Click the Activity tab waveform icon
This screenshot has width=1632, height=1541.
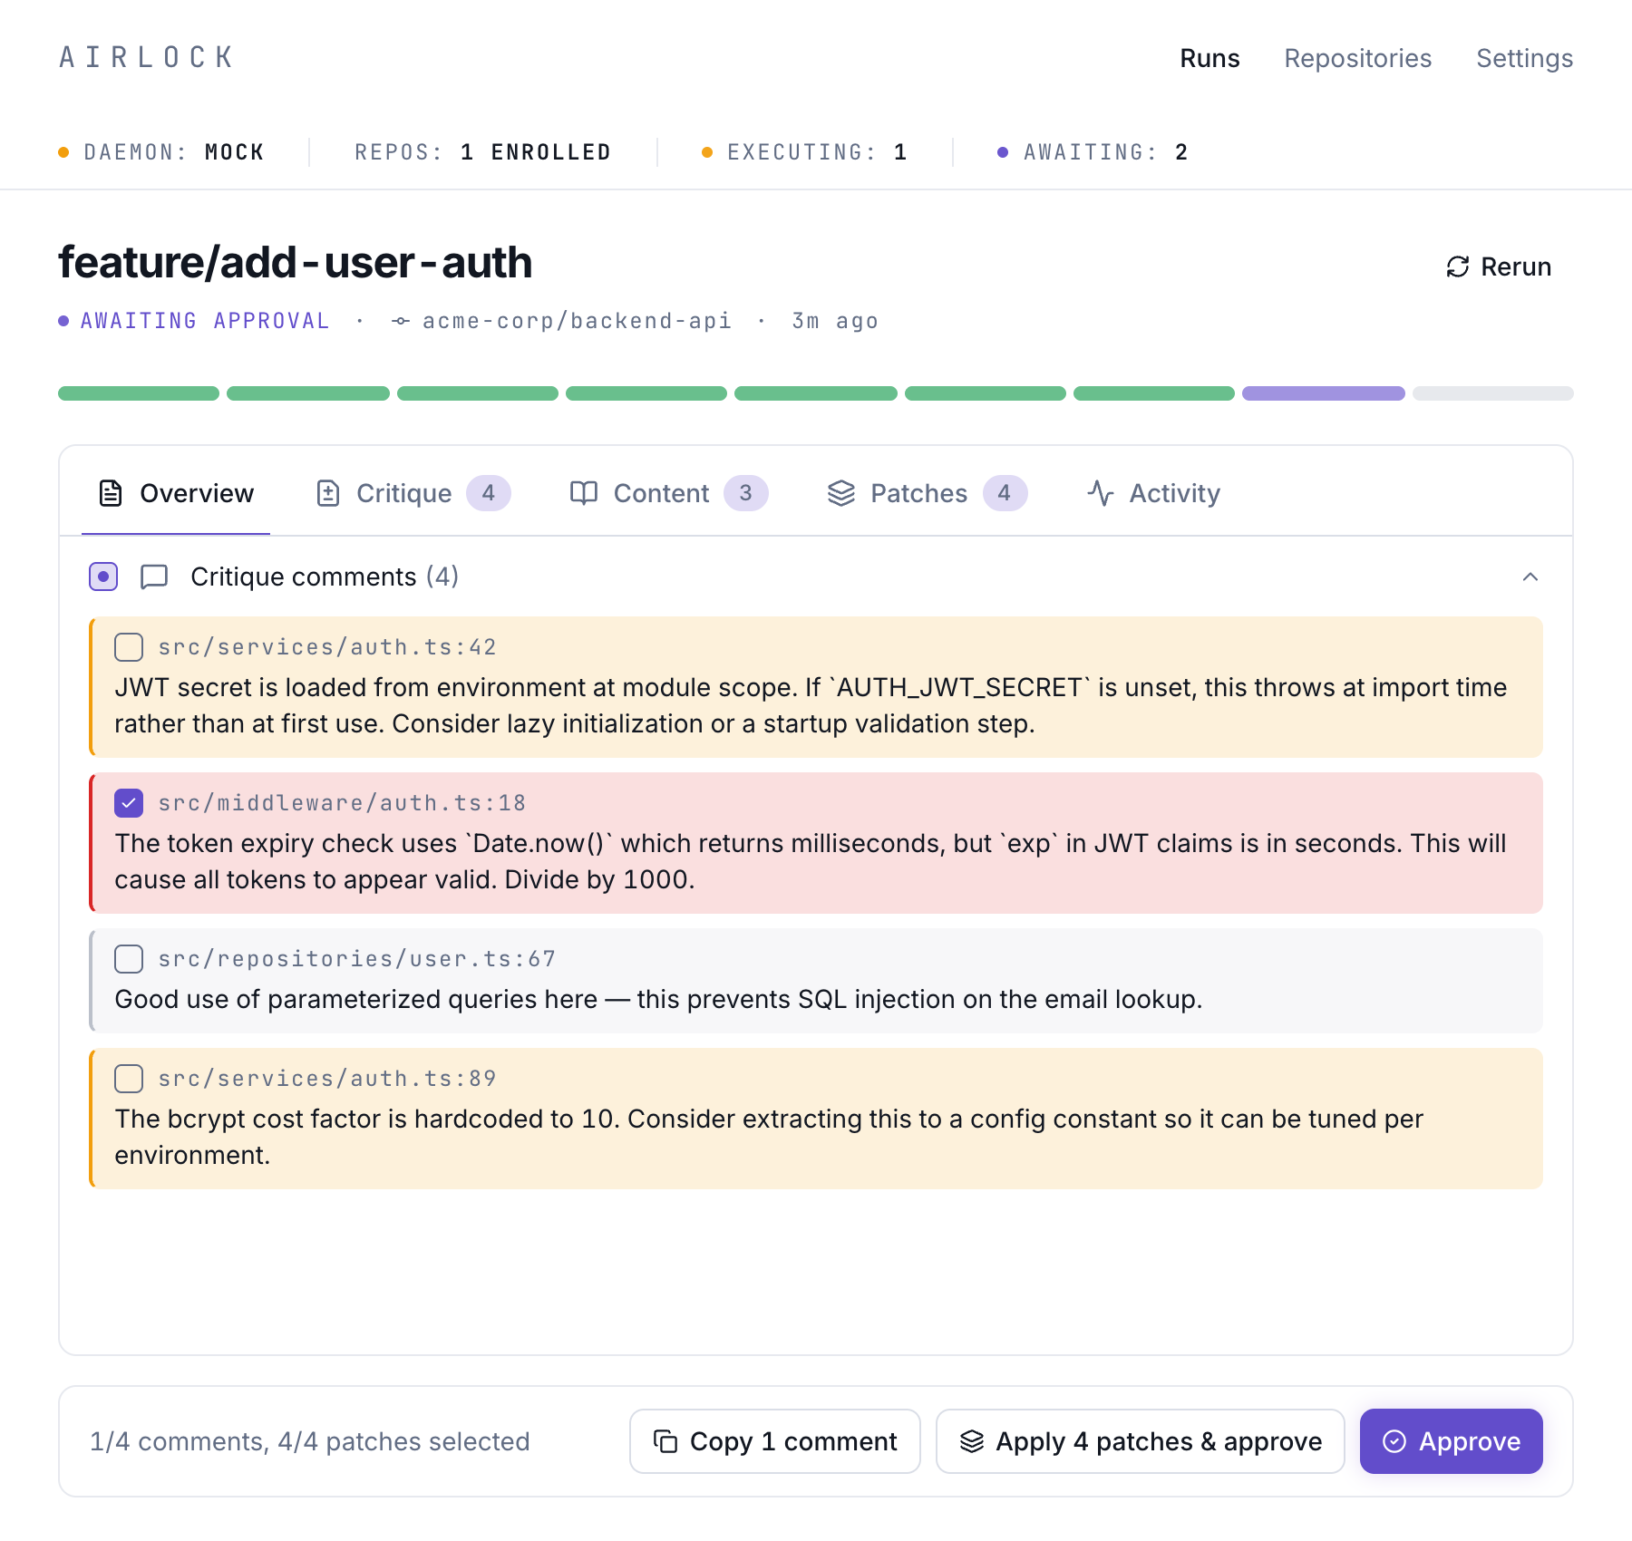pyautogui.click(x=1100, y=493)
